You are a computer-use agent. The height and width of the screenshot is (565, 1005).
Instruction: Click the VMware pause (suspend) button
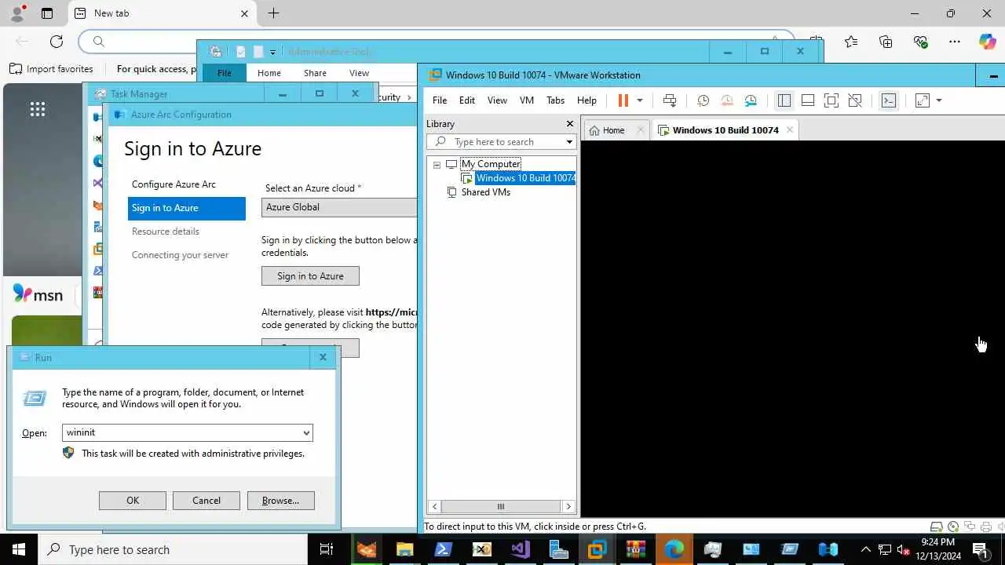click(x=623, y=100)
